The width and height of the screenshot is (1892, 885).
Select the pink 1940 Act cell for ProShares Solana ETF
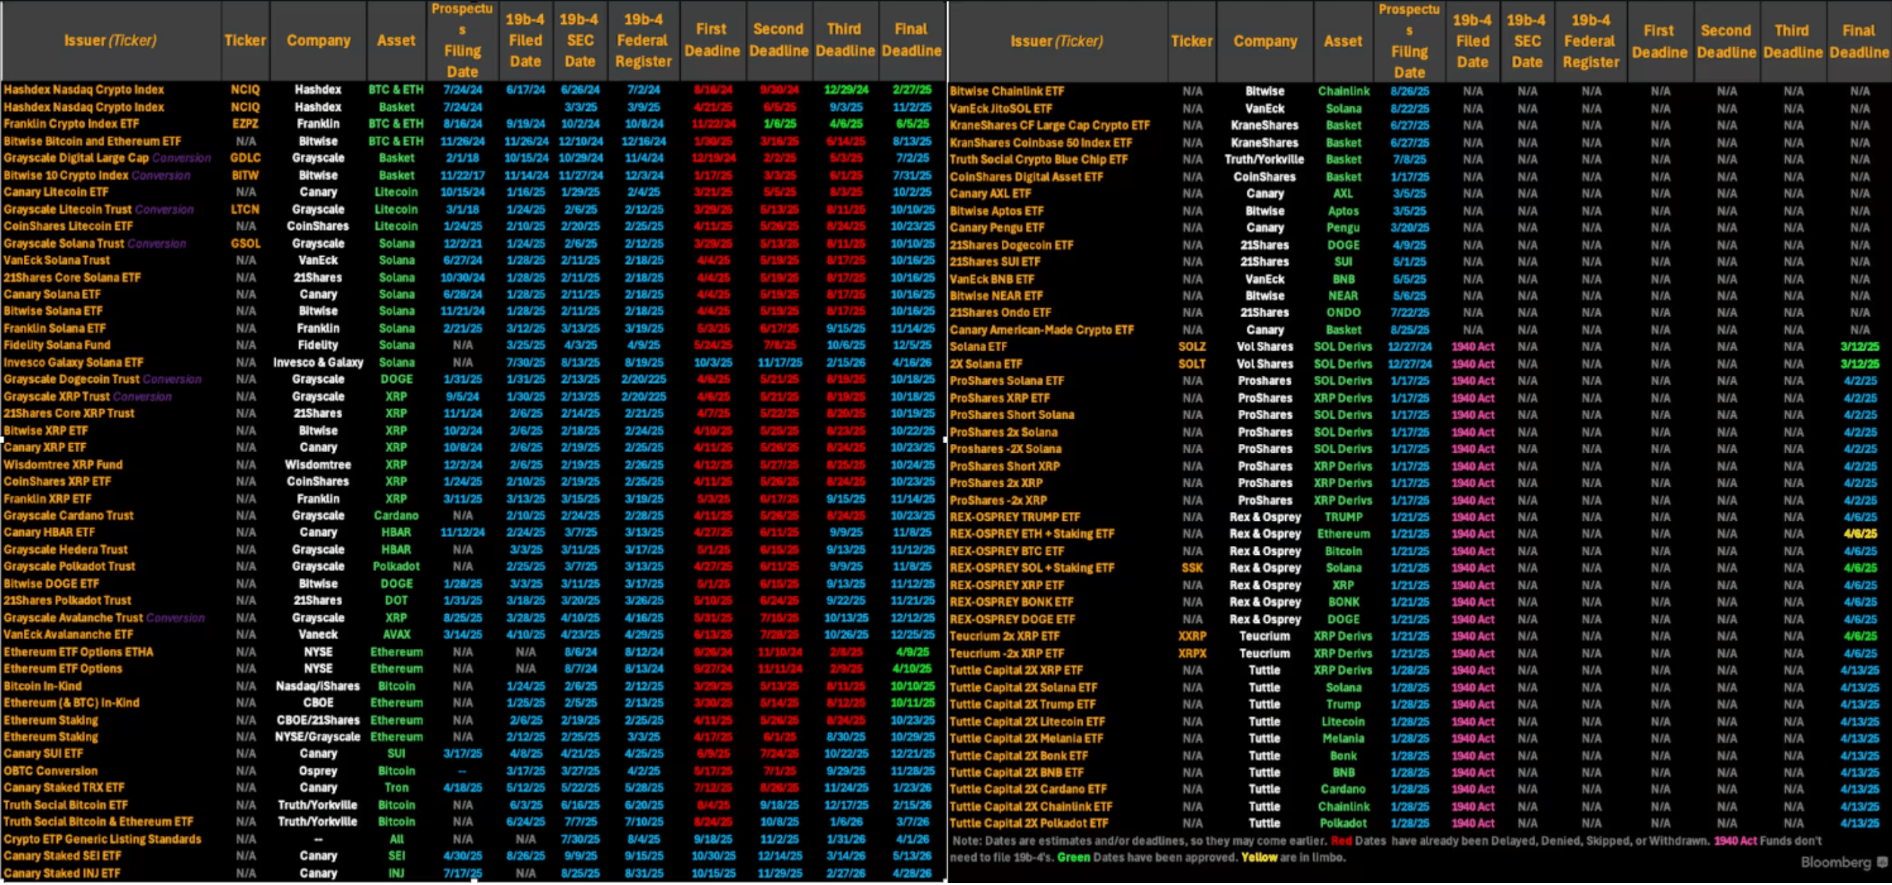1473,381
